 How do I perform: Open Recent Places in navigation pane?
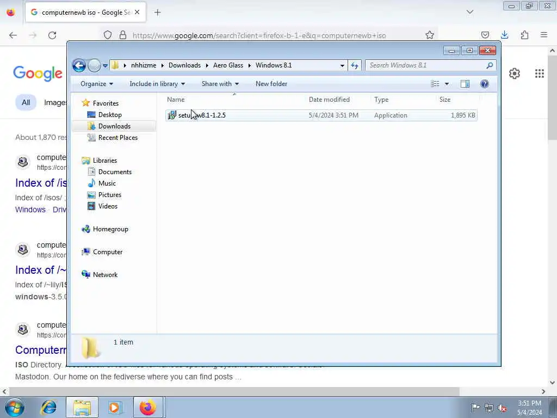pyautogui.click(x=117, y=138)
